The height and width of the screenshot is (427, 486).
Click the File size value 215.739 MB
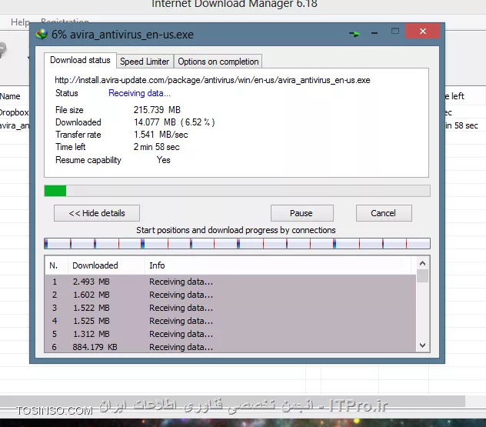(x=157, y=110)
